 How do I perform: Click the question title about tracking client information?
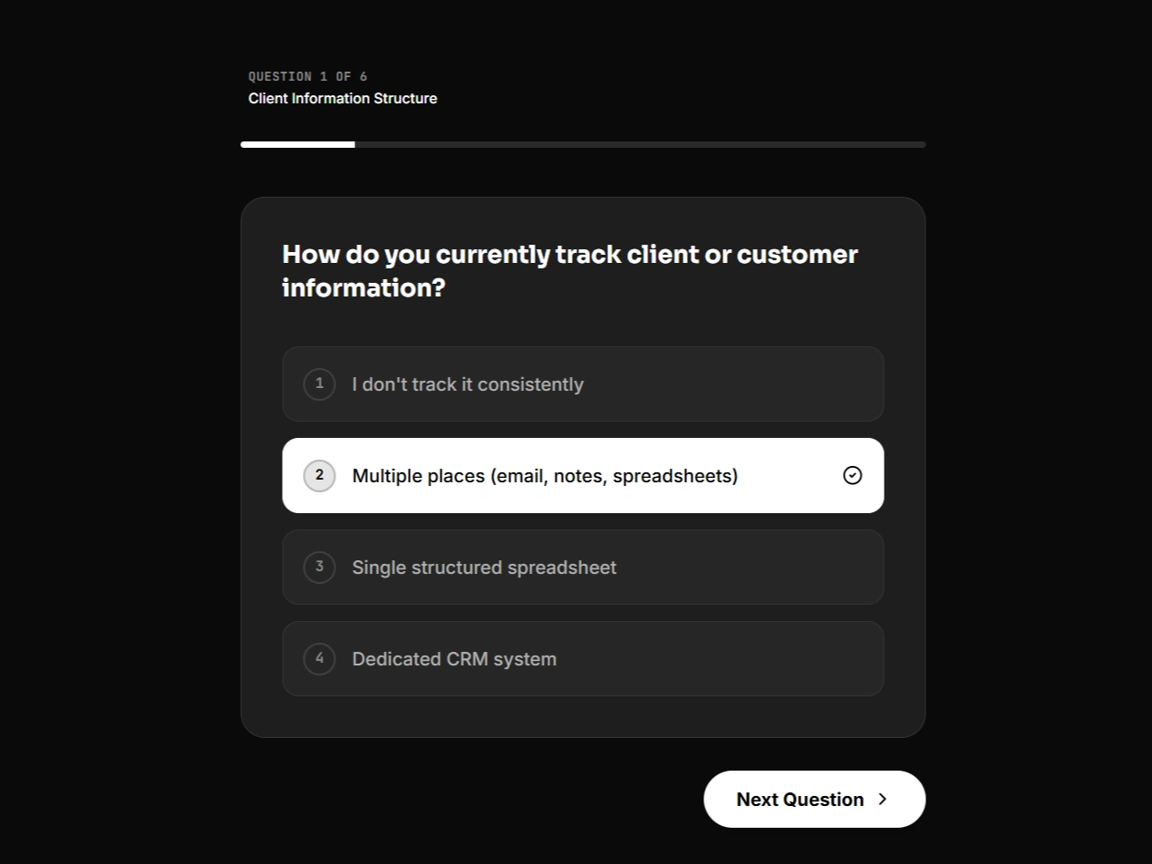(x=569, y=270)
